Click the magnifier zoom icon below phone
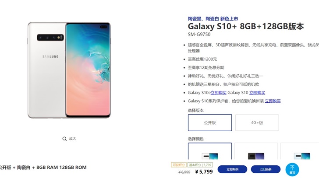 [x=64, y=139]
